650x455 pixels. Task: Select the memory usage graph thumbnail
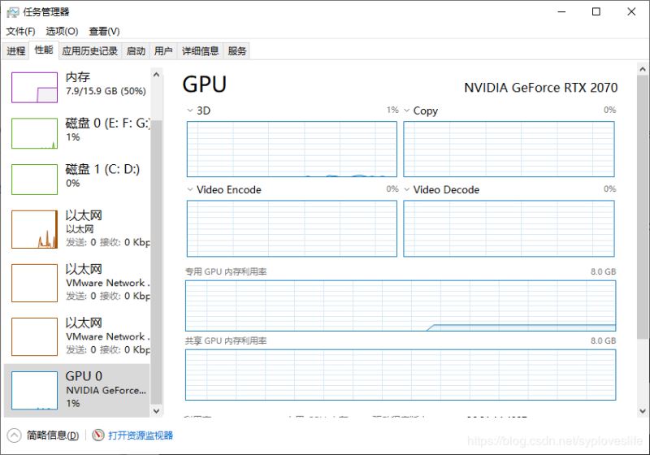(34, 87)
